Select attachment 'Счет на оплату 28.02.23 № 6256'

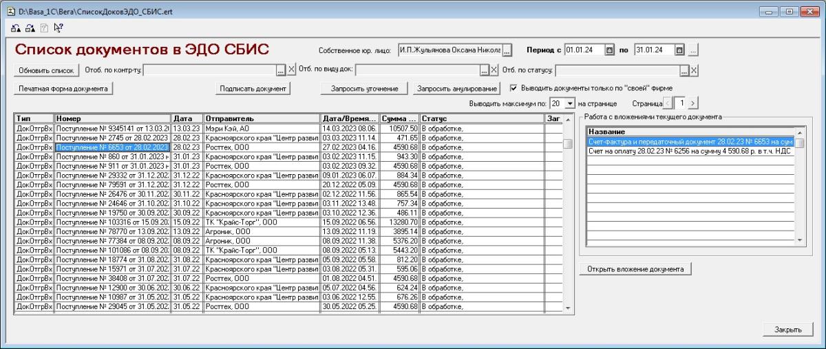pyautogui.click(x=690, y=151)
